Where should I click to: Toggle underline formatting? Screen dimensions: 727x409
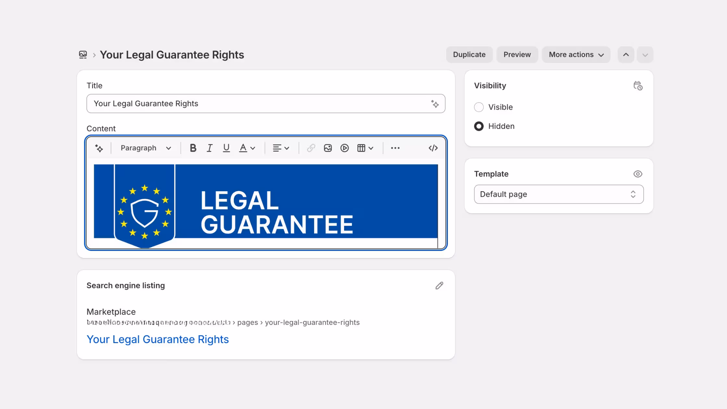(226, 148)
